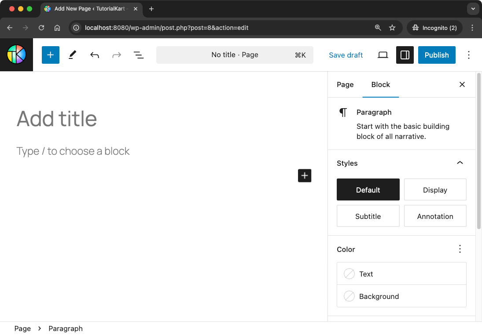Viewport: 482px width, 335px height.
Task: Collapse the Styles section
Action: (460, 163)
